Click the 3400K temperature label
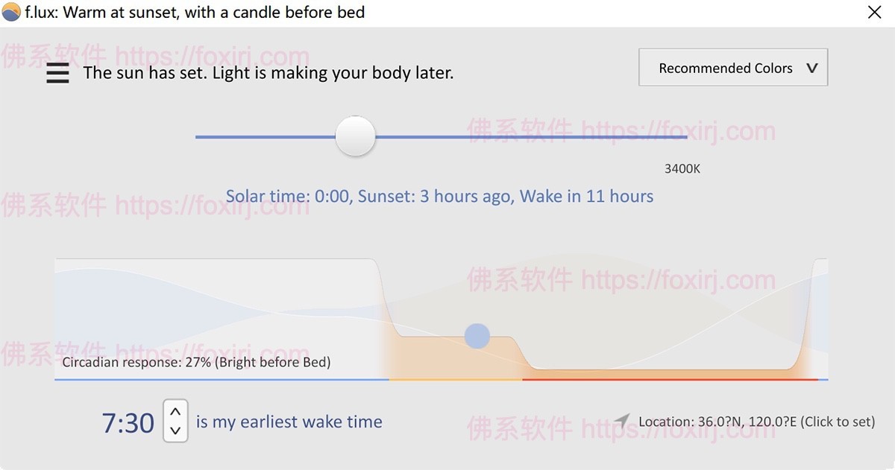 coord(682,168)
